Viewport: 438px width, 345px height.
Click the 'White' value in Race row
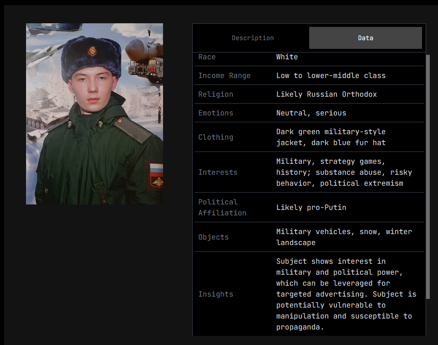point(287,57)
